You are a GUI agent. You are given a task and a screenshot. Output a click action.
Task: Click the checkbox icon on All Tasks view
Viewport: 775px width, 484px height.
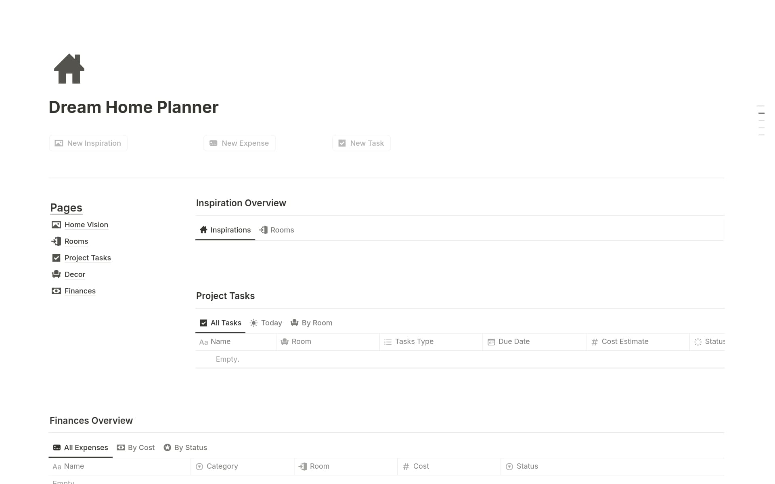203,323
